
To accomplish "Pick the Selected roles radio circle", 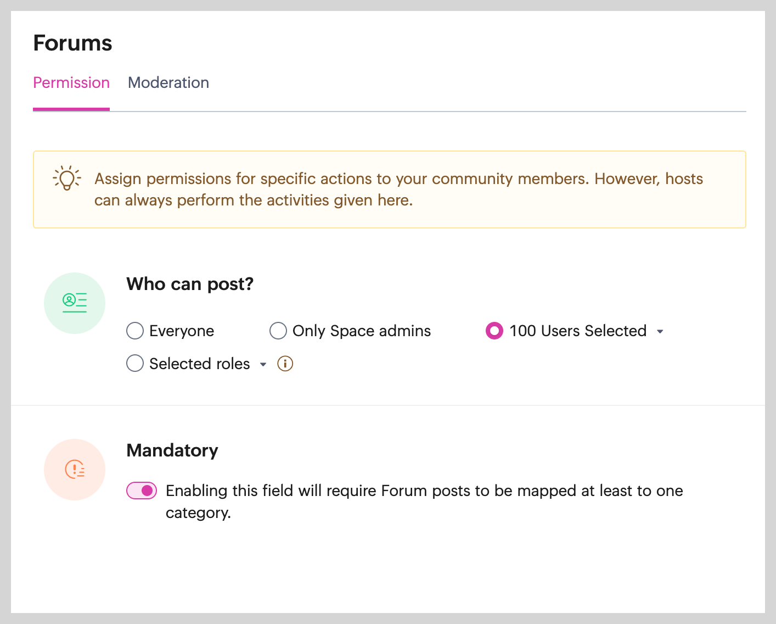I will (x=135, y=364).
